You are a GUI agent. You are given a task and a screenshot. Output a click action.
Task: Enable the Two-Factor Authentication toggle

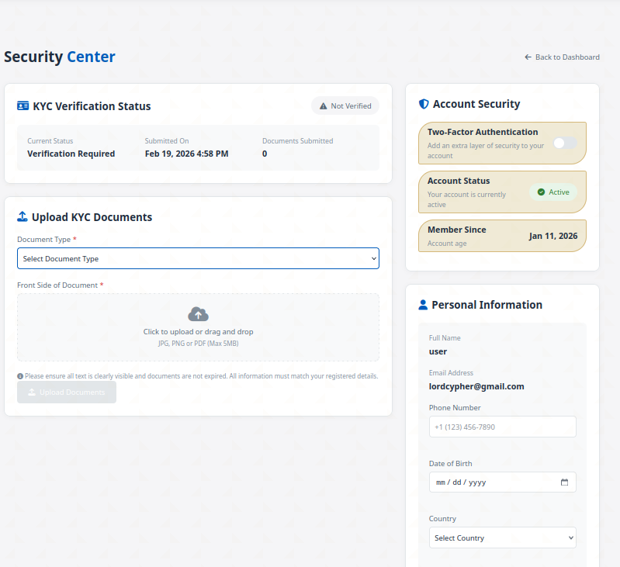pos(565,143)
